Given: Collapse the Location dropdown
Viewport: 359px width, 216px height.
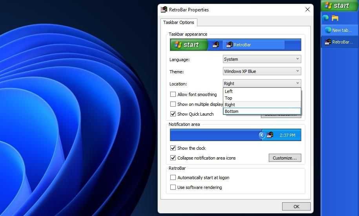Looking at the screenshot, I should [262, 83].
